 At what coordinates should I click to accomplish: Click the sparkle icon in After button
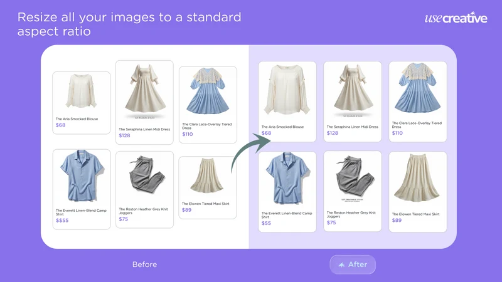(x=341, y=264)
